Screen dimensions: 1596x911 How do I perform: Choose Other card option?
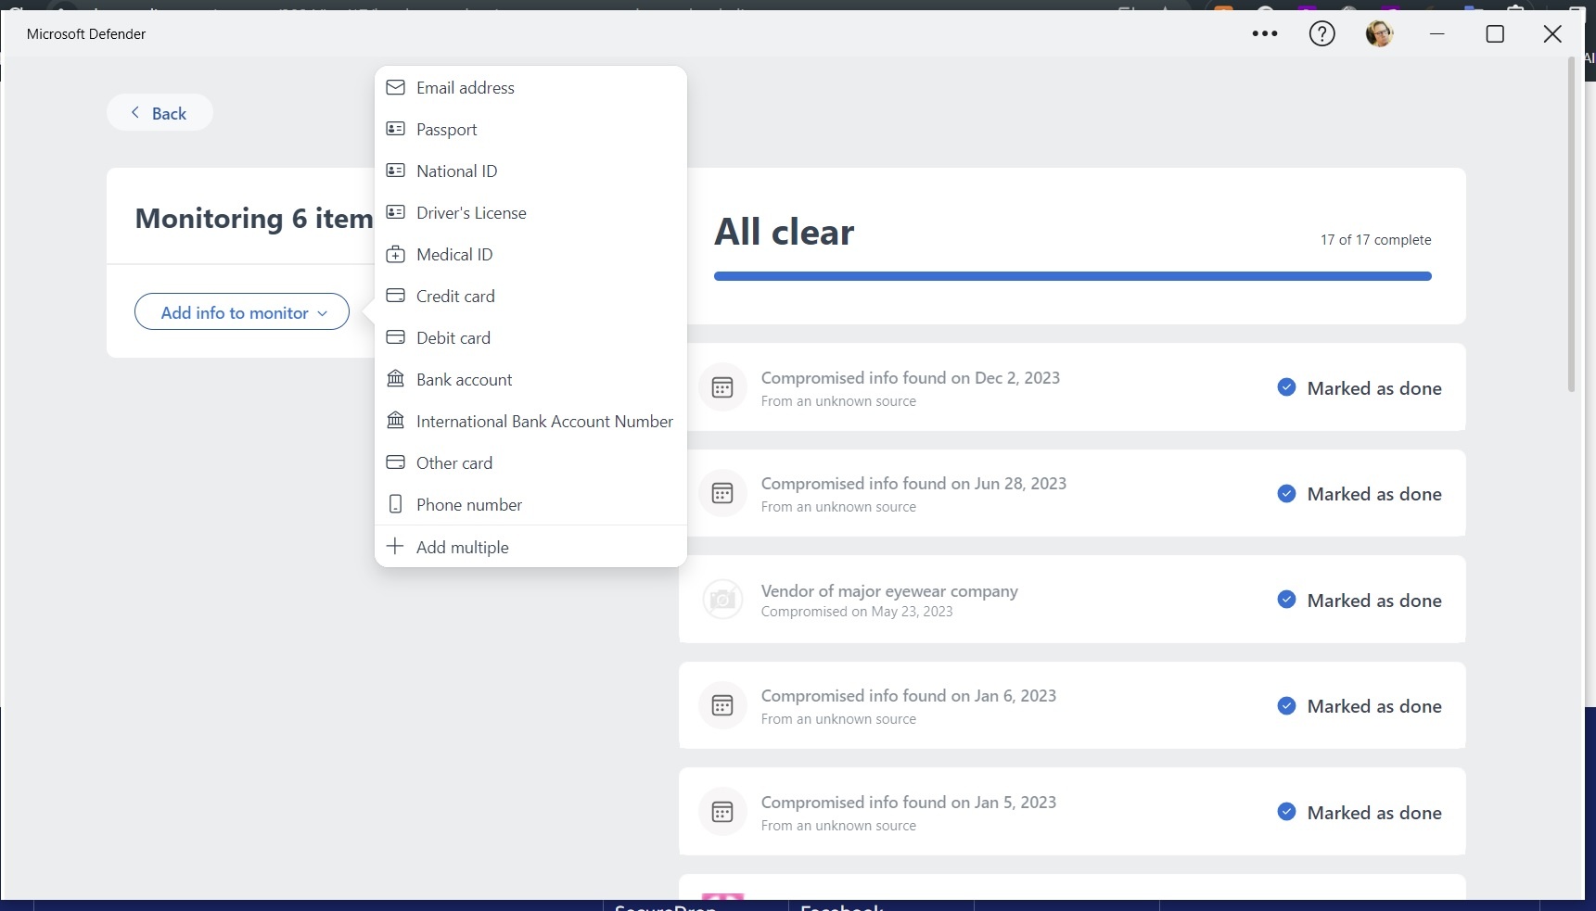[x=530, y=462]
